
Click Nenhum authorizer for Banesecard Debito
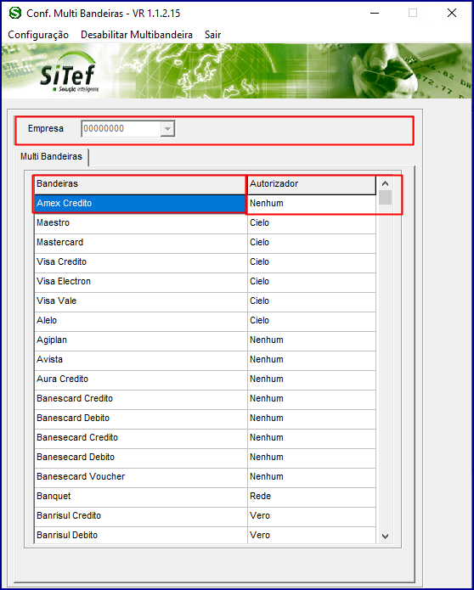312,458
